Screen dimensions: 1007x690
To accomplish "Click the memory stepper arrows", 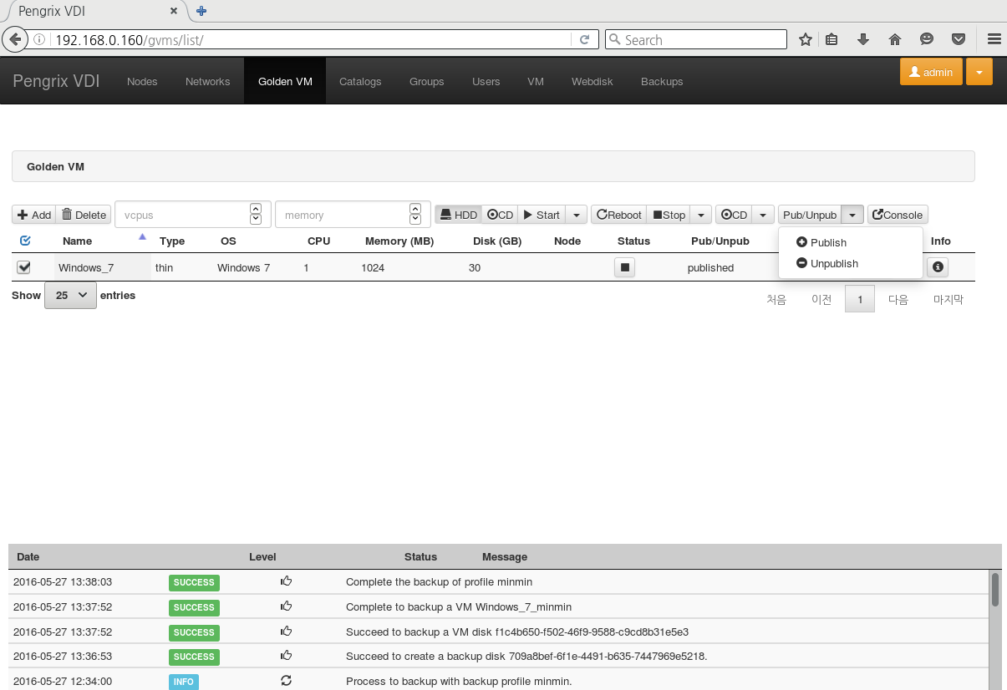I will (x=415, y=213).
